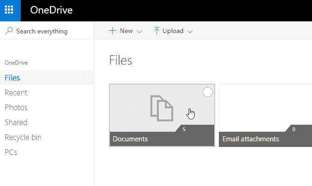The image size is (312, 186).
Task: Click the OneDrive title in header
Action: pos(51,10)
